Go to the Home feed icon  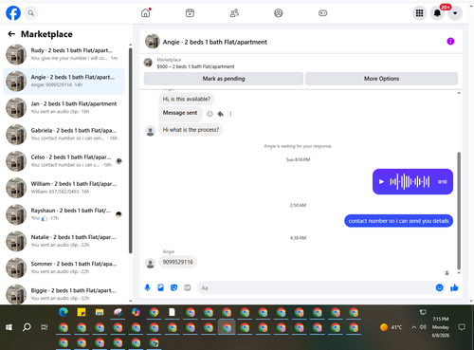(x=146, y=13)
